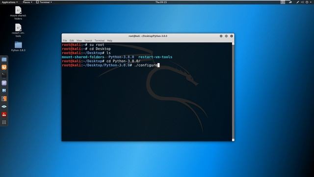Select restart-vm-tools desktop file

[x=18, y=30]
